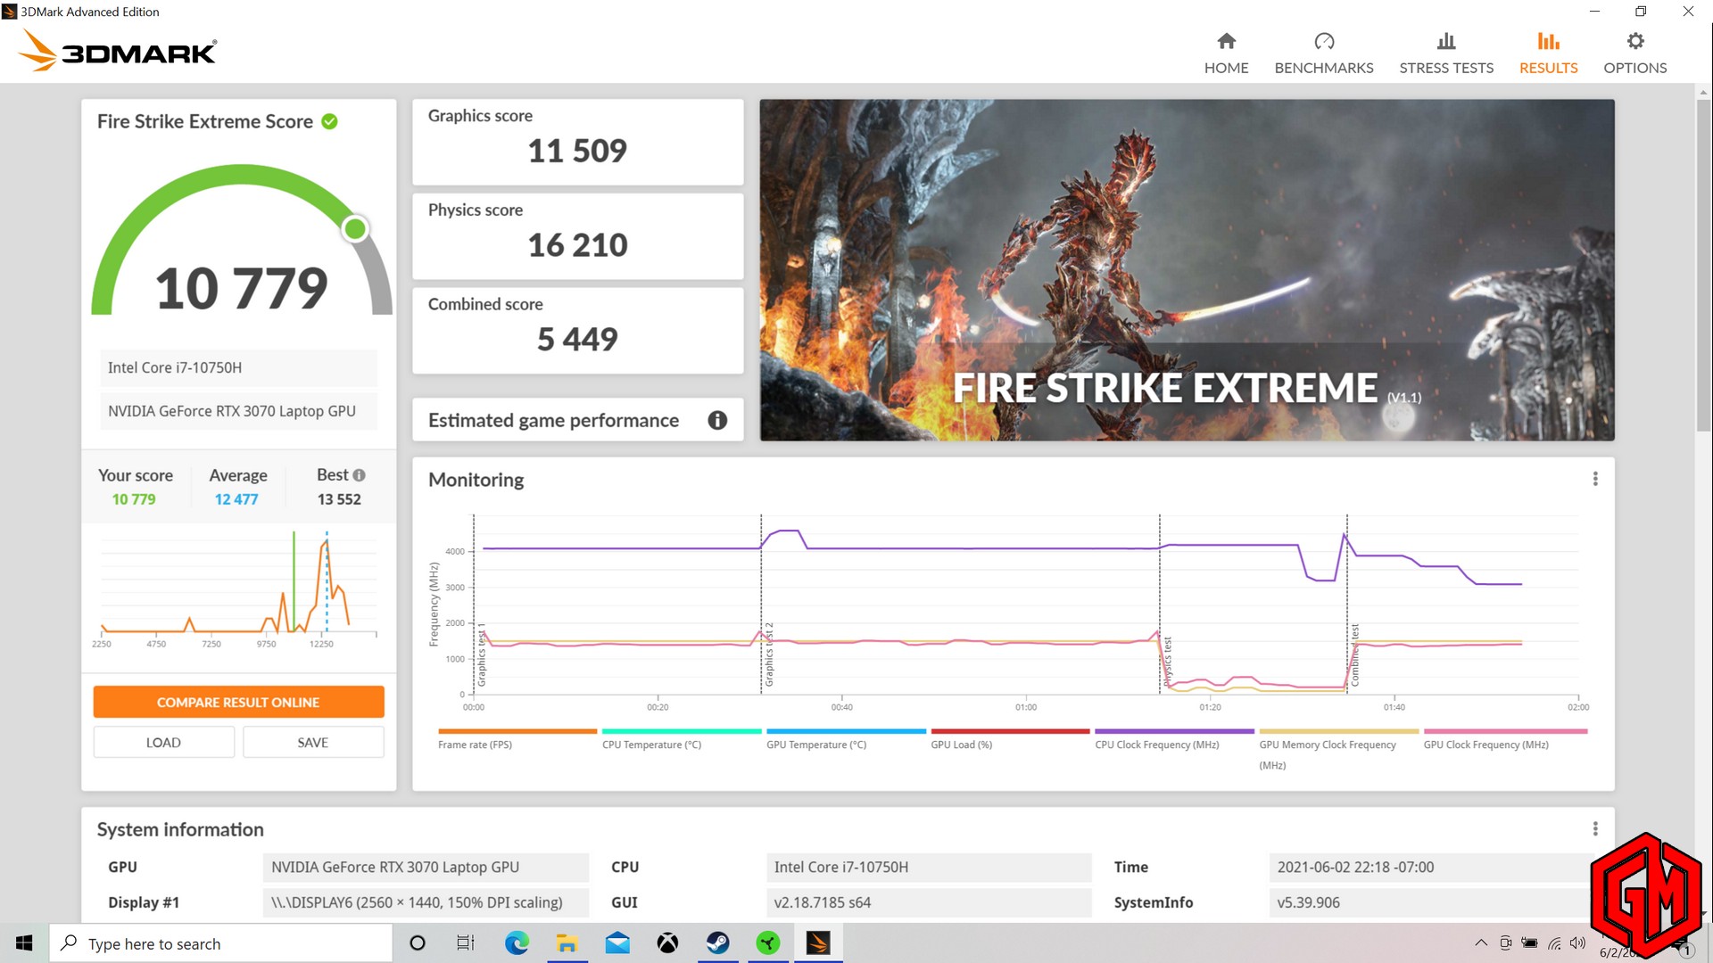This screenshot has height=963, width=1713.
Task: Click the Graphics score value 11 509
Action: click(577, 151)
